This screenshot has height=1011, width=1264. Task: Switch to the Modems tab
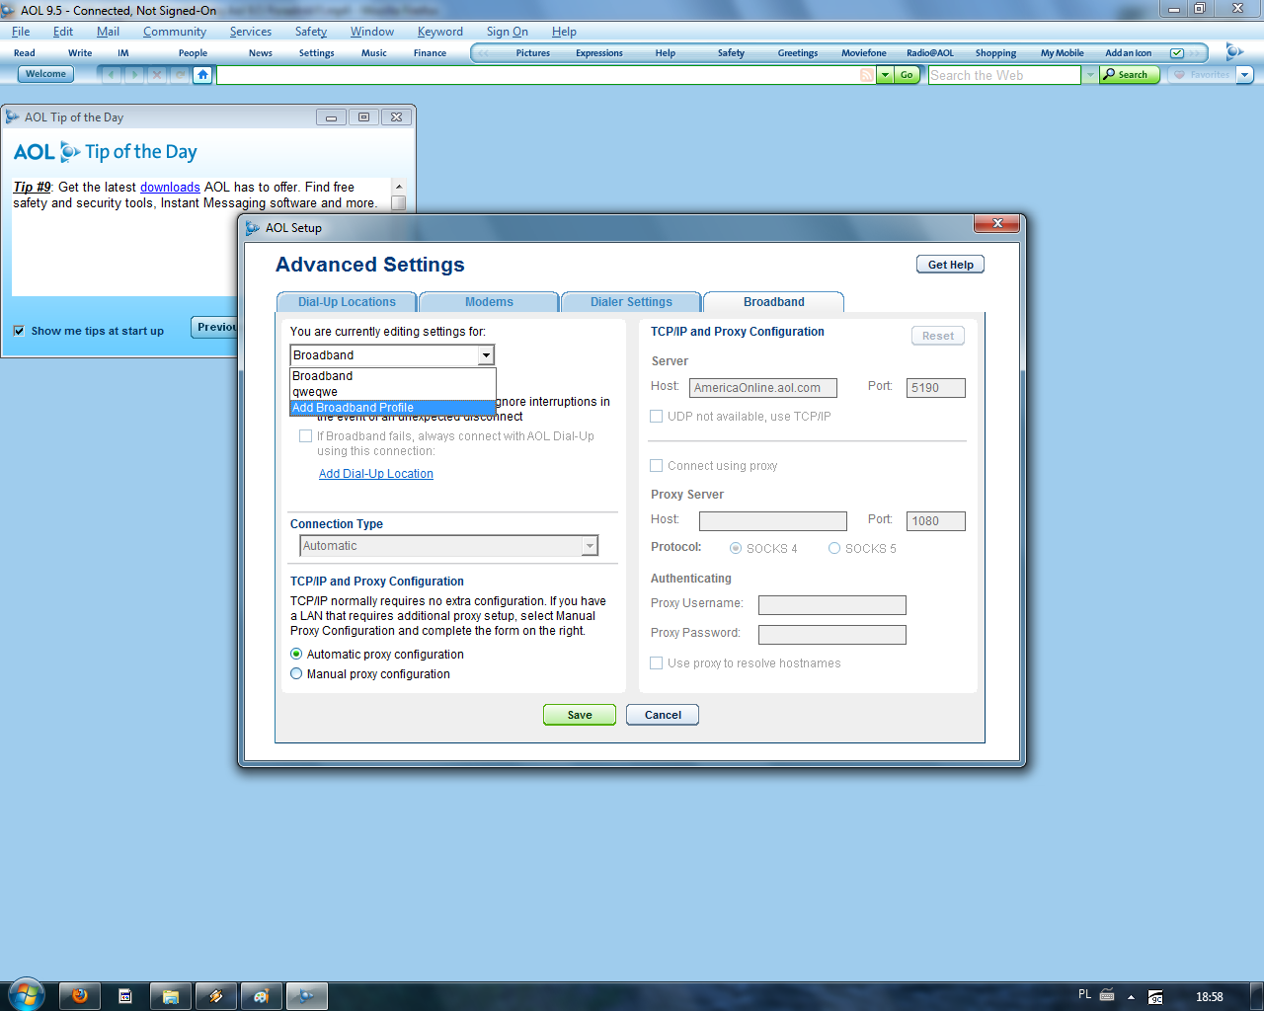(489, 302)
